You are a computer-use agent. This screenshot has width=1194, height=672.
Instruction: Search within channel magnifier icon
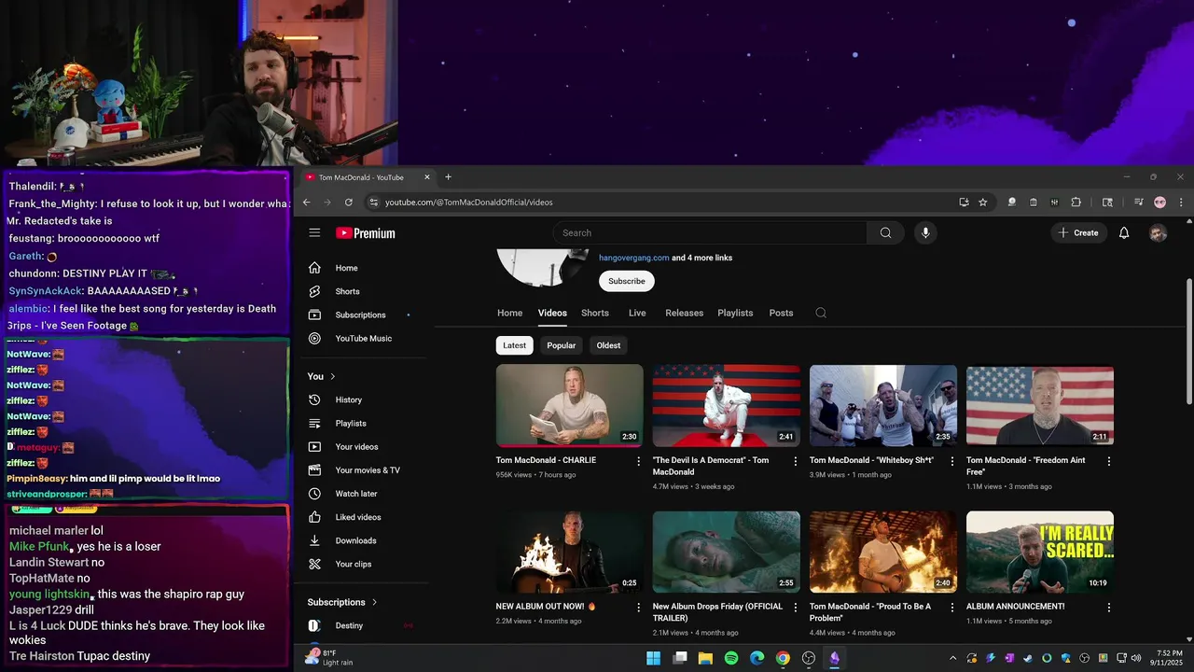(x=821, y=313)
